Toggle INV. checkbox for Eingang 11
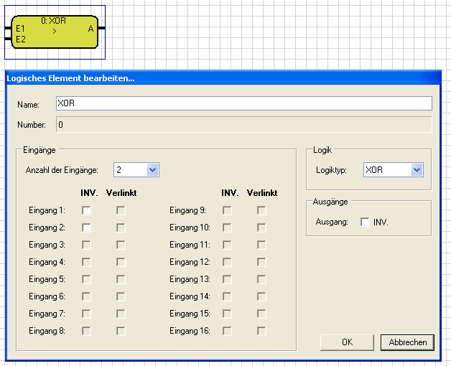 coord(227,245)
